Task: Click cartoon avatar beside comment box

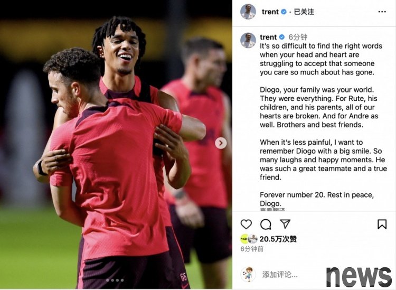Action: [248, 274]
